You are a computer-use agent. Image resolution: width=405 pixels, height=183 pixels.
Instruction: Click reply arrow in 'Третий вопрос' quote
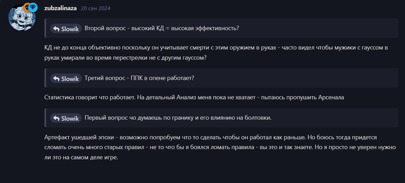coord(56,79)
